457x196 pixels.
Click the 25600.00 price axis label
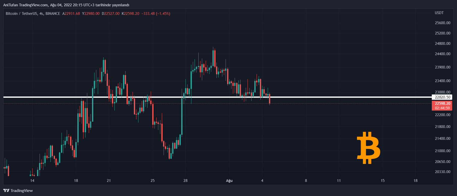point(443,23)
